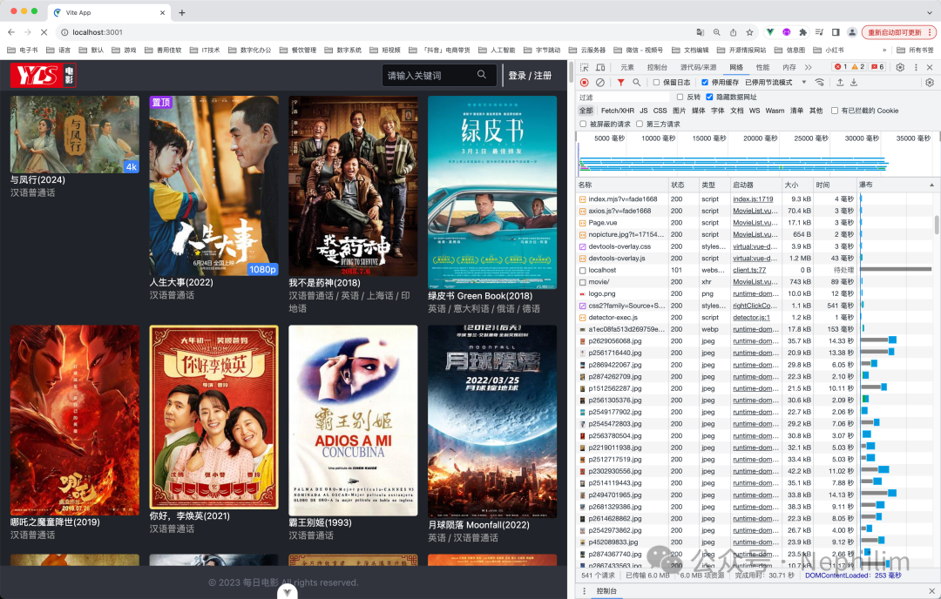Stop recording network log
Screen dimensions: 941x599
585,82
